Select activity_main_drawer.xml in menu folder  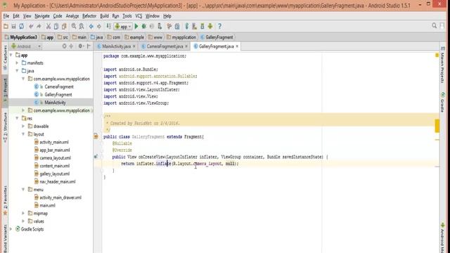[x=60, y=197]
